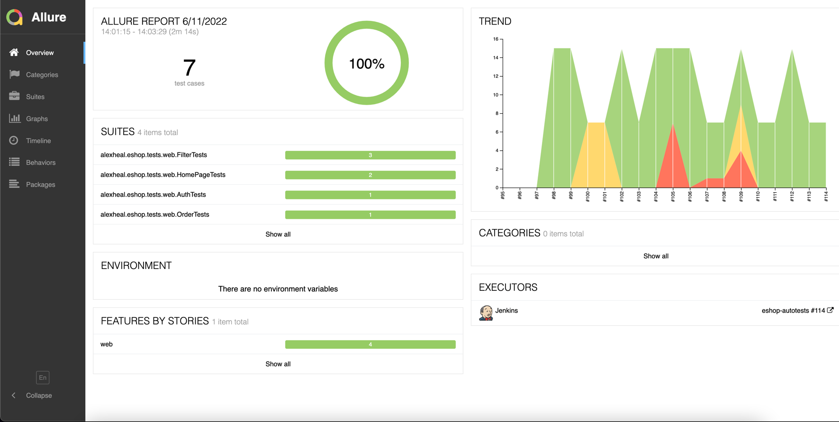The image size is (839, 422).
Task: Open the Categories menu label
Action: 42,75
